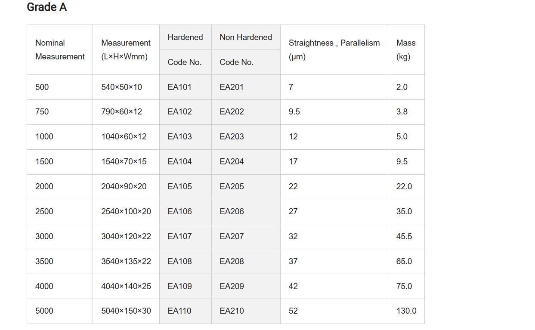Click the Hardened column header
Screen dimensions: 535x330
[x=185, y=37]
